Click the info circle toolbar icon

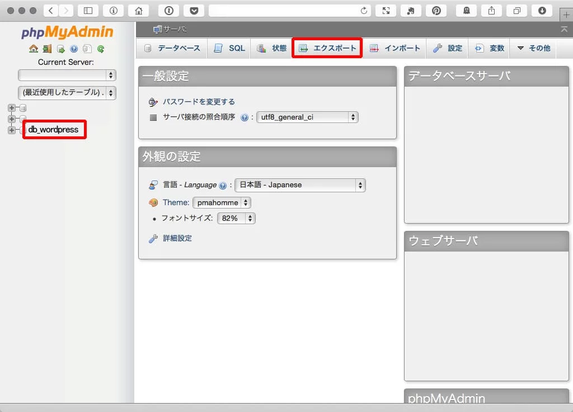(113, 11)
